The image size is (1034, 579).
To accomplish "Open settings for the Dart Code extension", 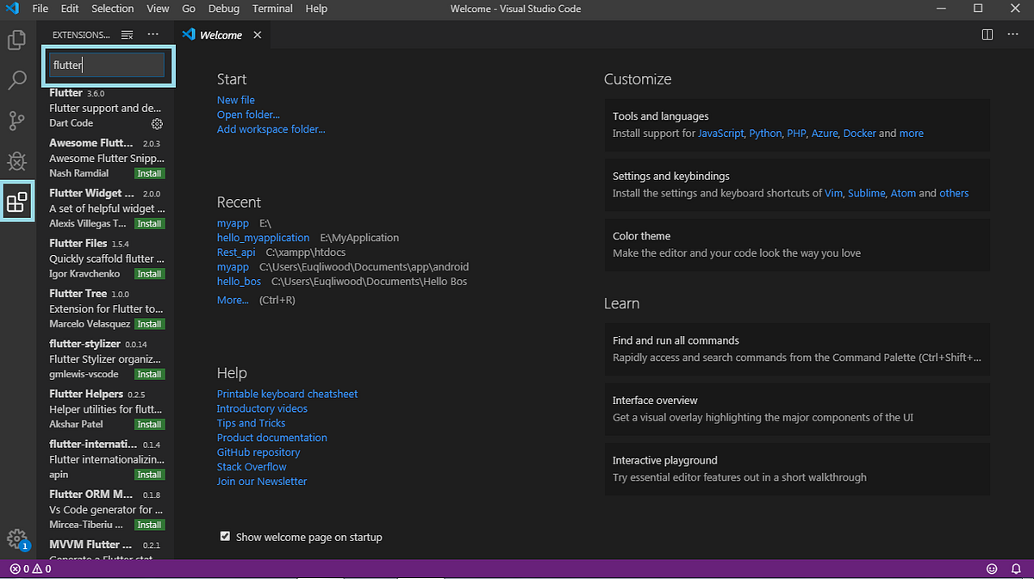I will pyautogui.click(x=157, y=123).
